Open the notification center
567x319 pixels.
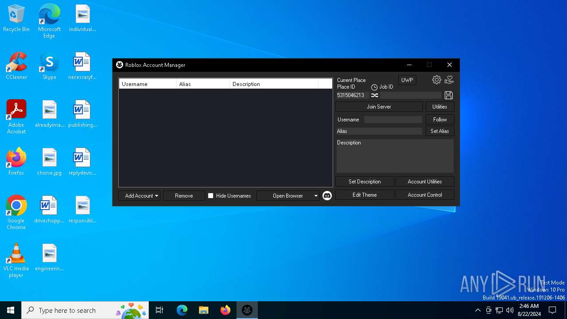point(552,310)
